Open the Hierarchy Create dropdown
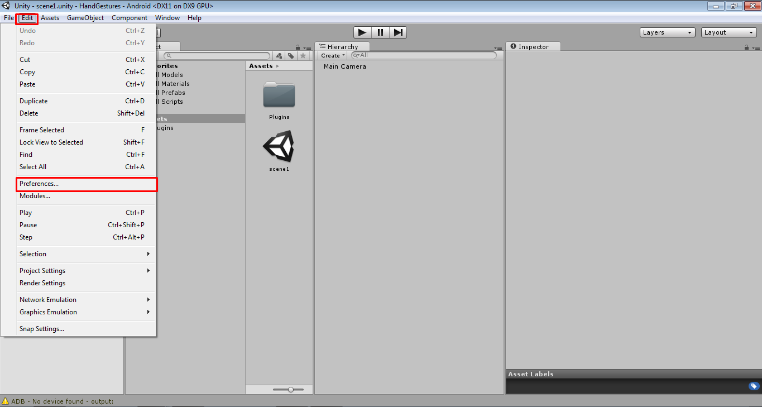The height and width of the screenshot is (407, 762). coord(333,56)
